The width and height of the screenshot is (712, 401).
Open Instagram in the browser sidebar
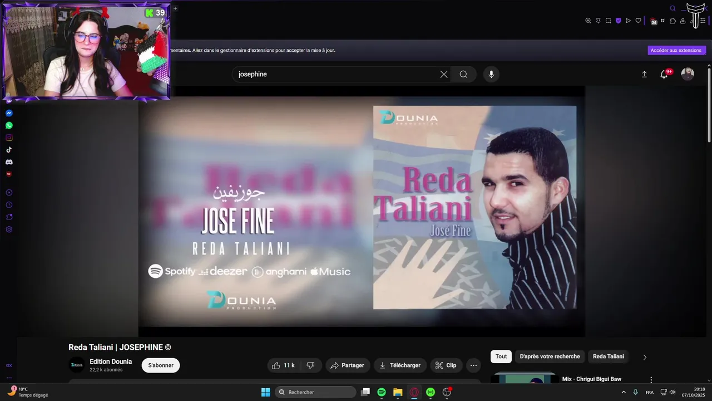tap(9, 138)
